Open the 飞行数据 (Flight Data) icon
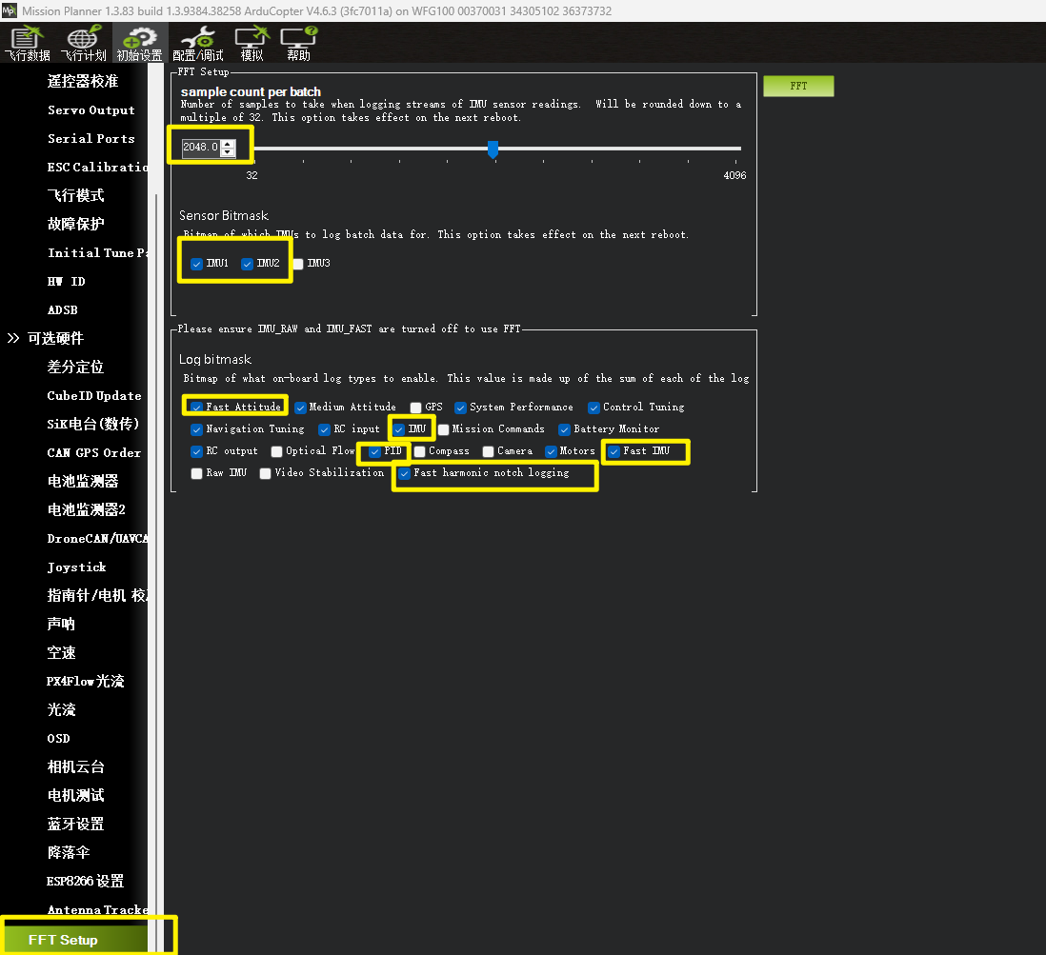Image resolution: width=1046 pixels, height=955 pixels. tap(27, 44)
